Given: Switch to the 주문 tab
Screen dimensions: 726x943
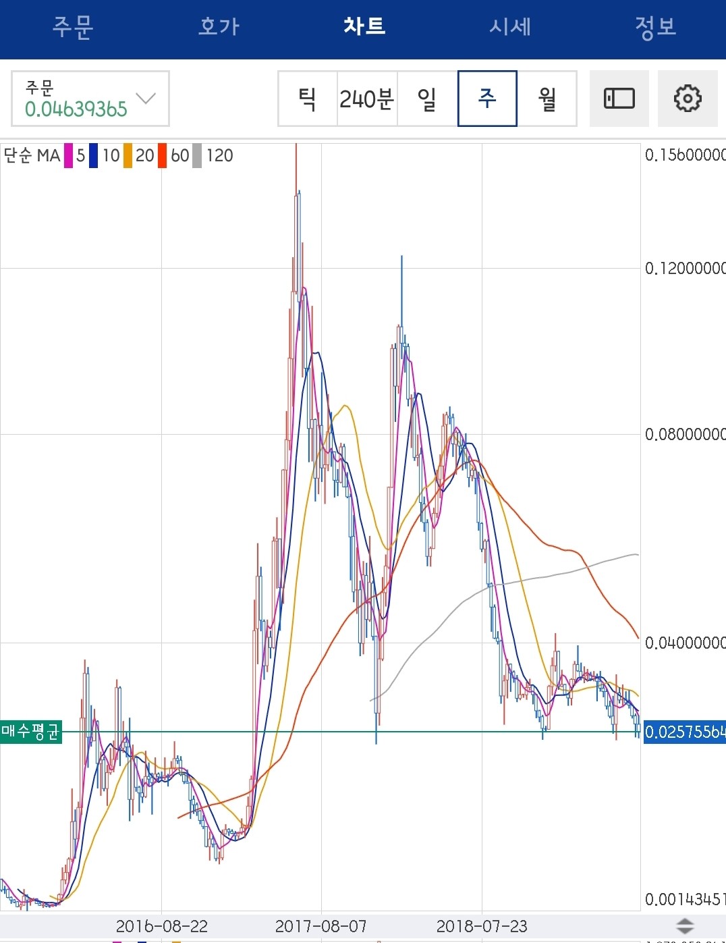Looking at the screenshot, I should pos(73,27).
